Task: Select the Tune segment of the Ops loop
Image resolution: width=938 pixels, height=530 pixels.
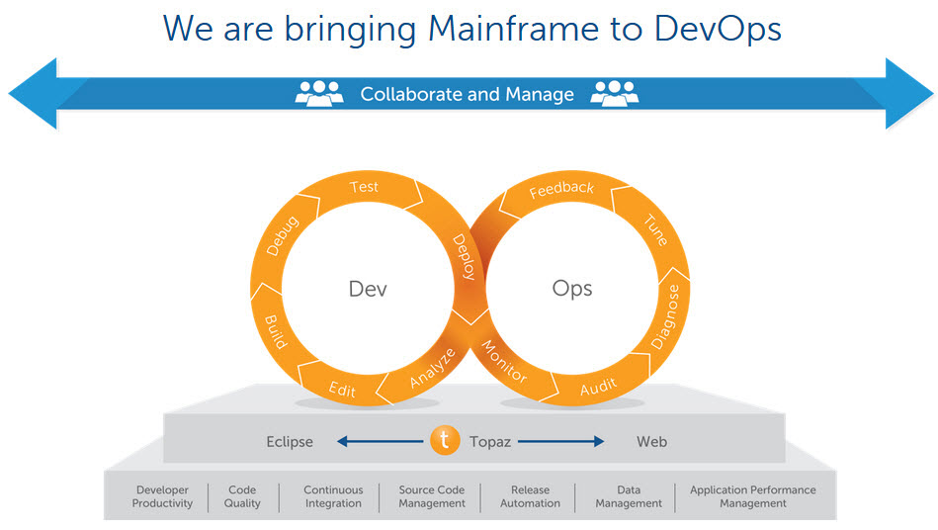Action: tap(655, 230)
